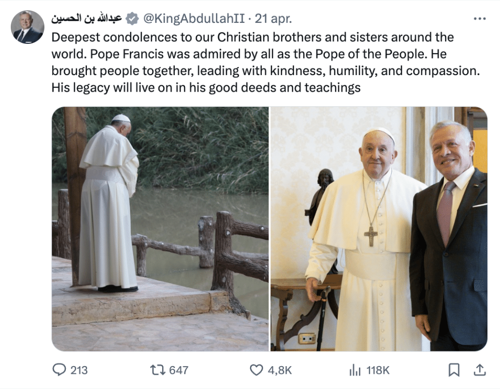Click the 647 reposts count
Screen dimensions: 500x389
[178, 370]
